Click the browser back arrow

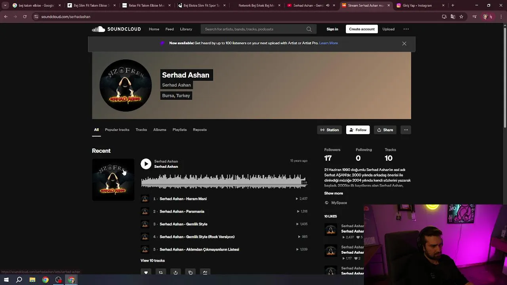point(6,17)
